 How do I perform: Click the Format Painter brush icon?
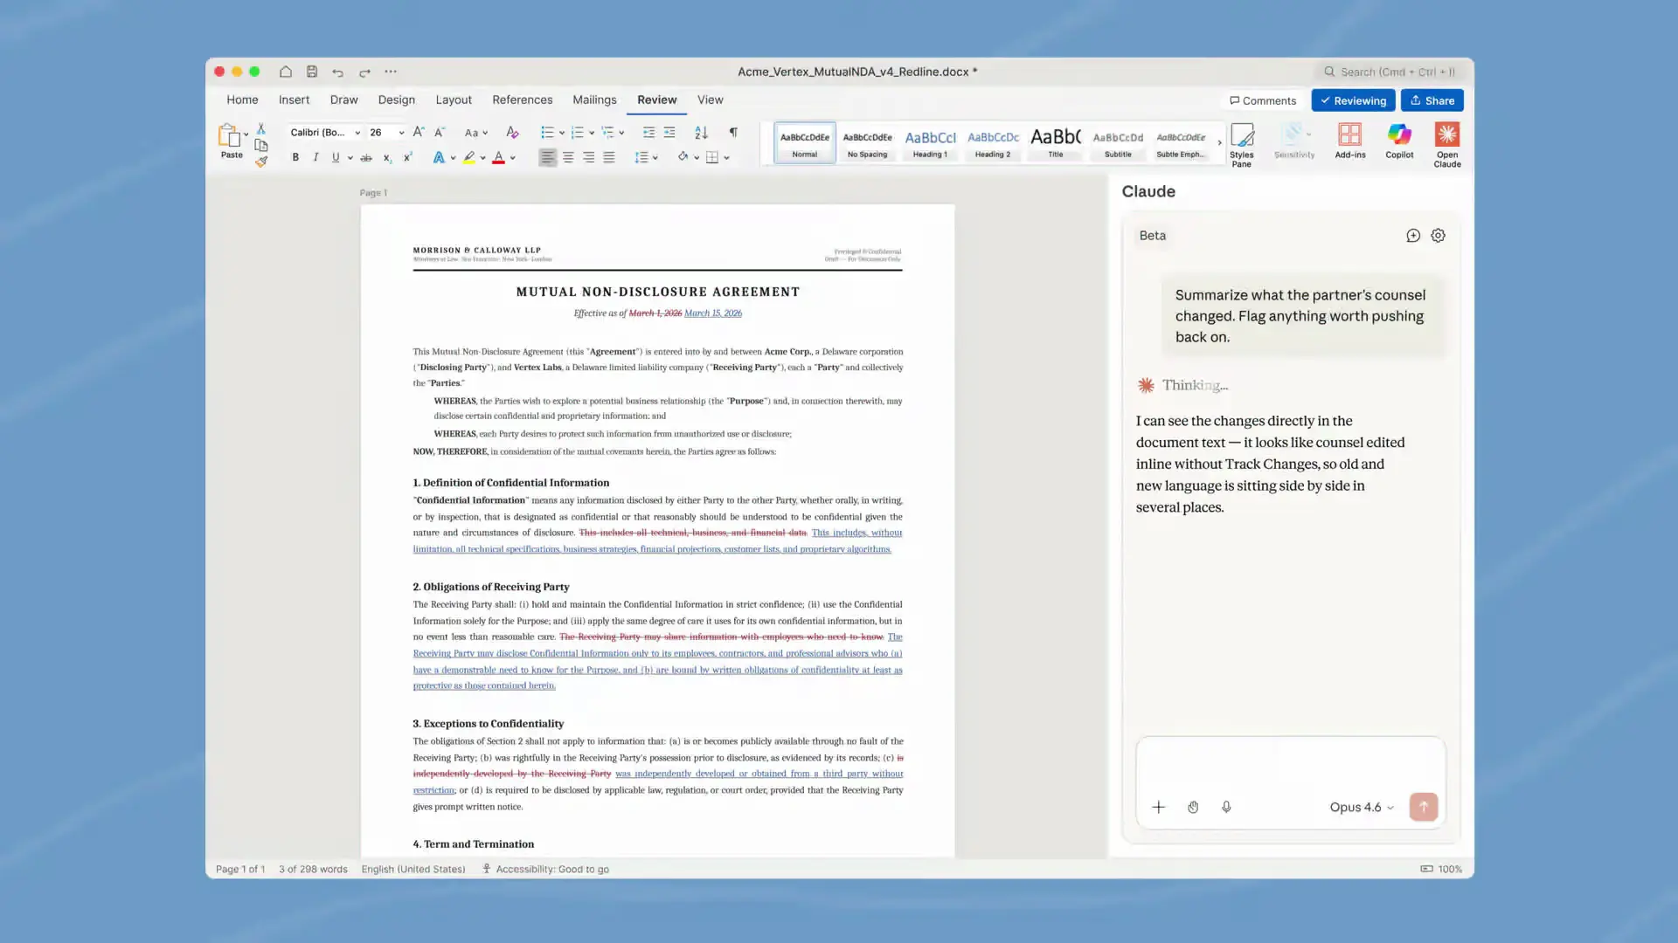coord(260,162)
